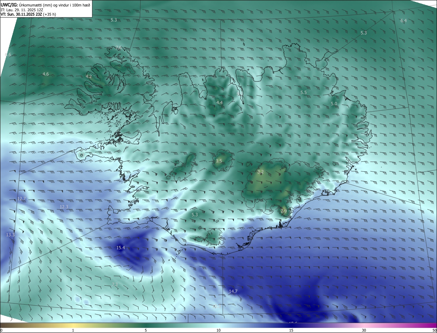Select the 12.7 value label
Viewport: 437px width, 333px height.
pyautogui.click(x=22, y=199)
